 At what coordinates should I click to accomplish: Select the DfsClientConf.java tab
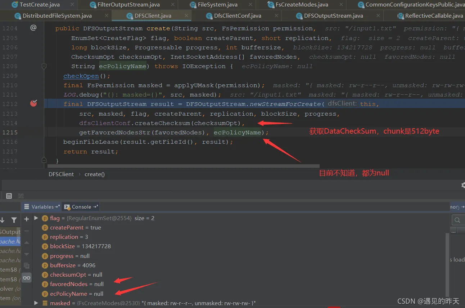(x=237, y=16)
